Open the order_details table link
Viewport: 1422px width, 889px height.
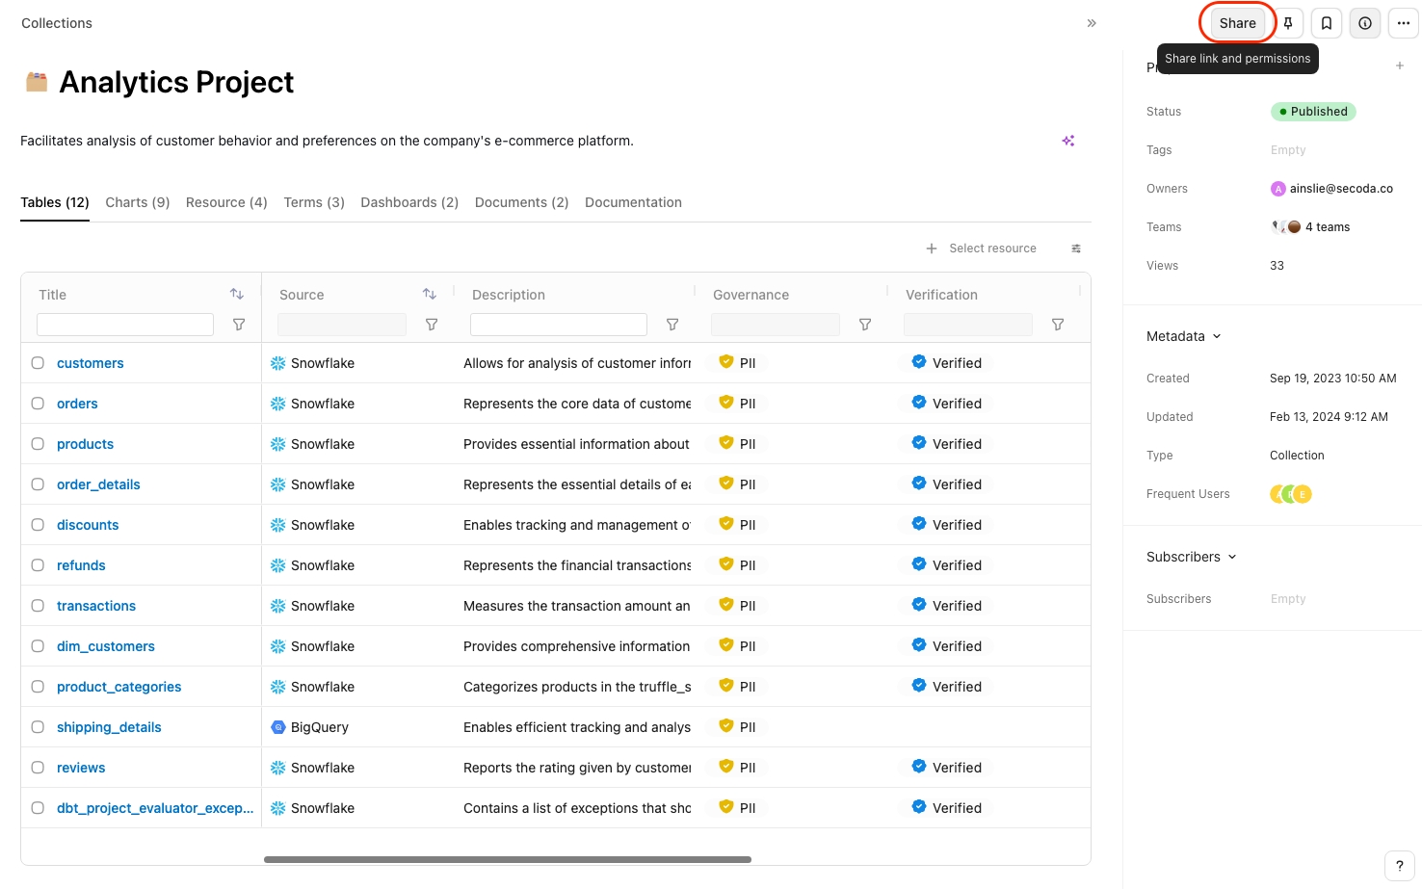click(x=98, y=484)
